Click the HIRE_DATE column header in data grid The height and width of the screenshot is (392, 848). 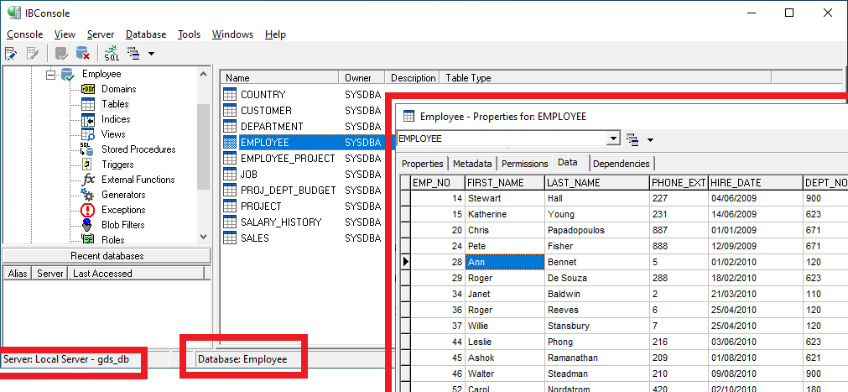click(756, 183)
